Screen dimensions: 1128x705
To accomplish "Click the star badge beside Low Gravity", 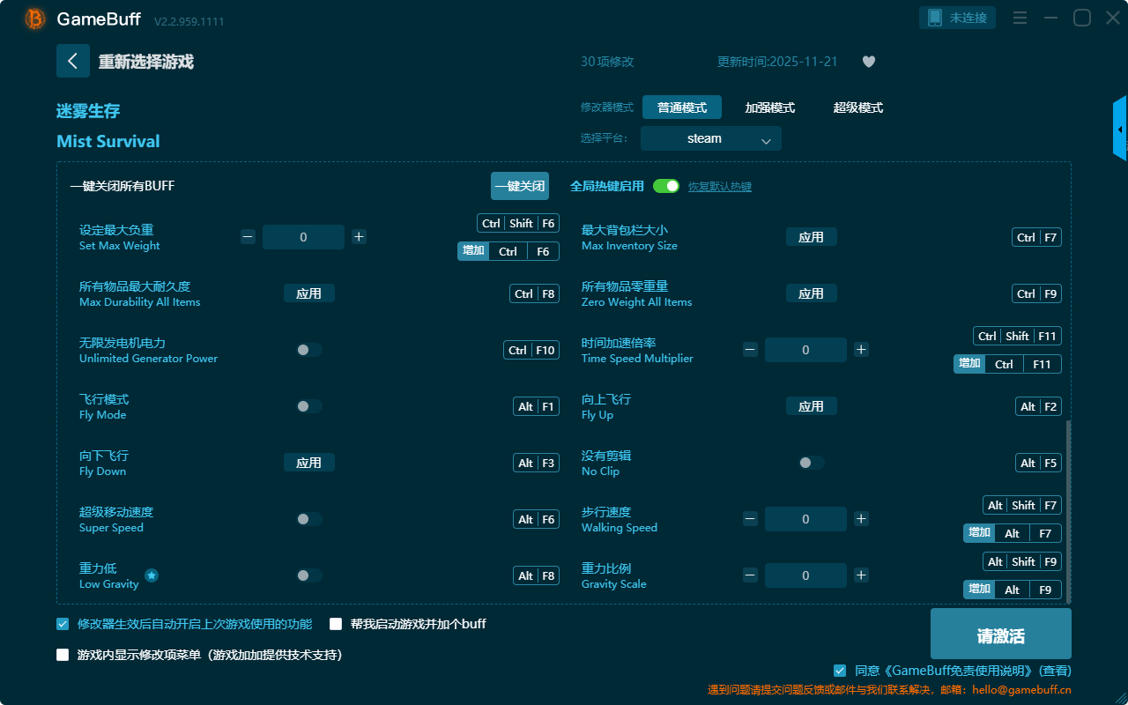I will point(152,575).
